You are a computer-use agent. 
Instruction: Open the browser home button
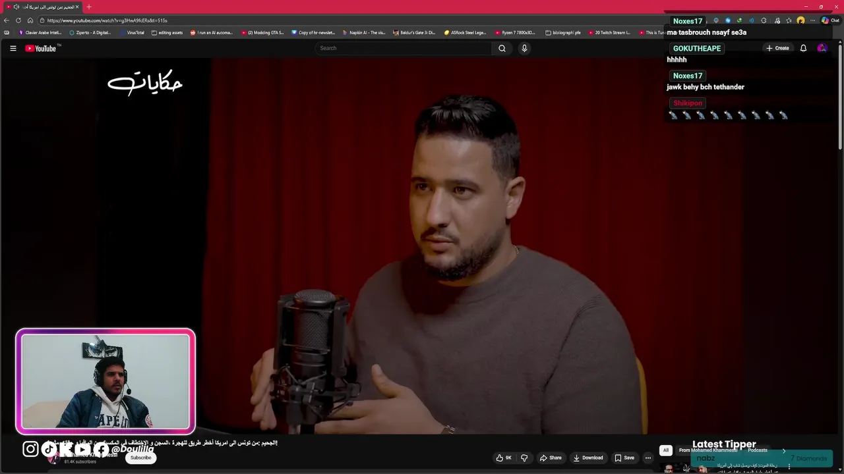tap(30, 20)
